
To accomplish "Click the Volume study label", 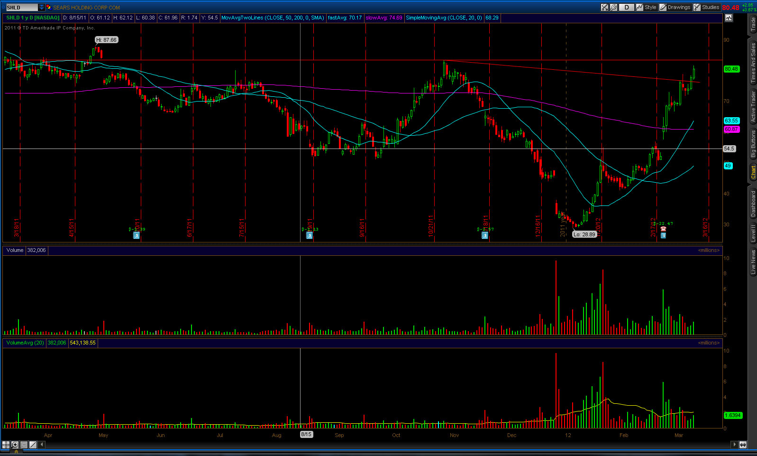I will tap(15, 250).
